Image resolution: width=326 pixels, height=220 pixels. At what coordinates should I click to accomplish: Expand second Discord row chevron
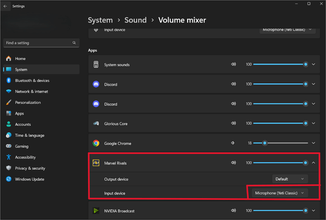pyautogui.click(x=313, y=103)
